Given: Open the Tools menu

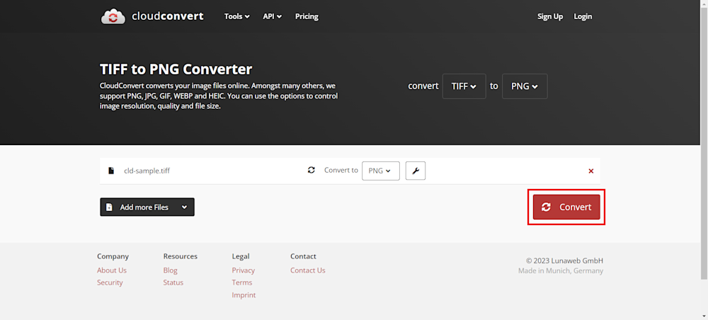Looking at the screenshot, I should pyautogui.click(x=237, y=16).
